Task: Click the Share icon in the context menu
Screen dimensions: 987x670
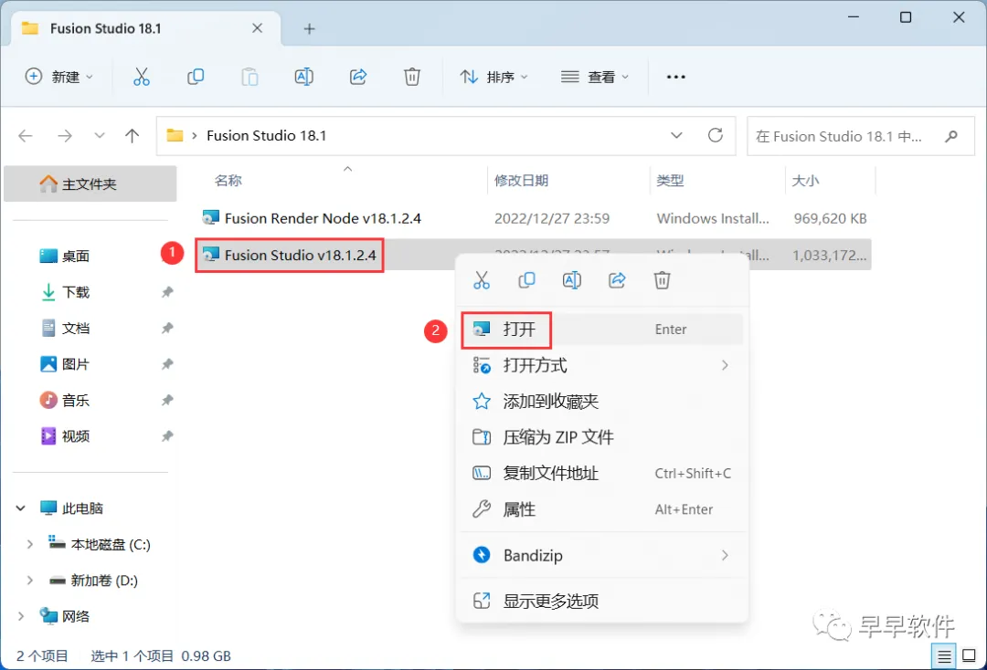Action: (x=617, y=280)
